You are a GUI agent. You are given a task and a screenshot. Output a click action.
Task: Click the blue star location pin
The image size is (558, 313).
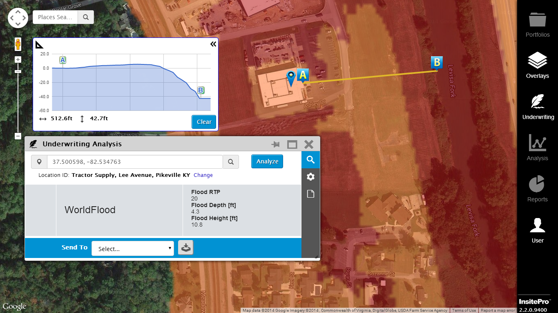click(x=291, y=78)
